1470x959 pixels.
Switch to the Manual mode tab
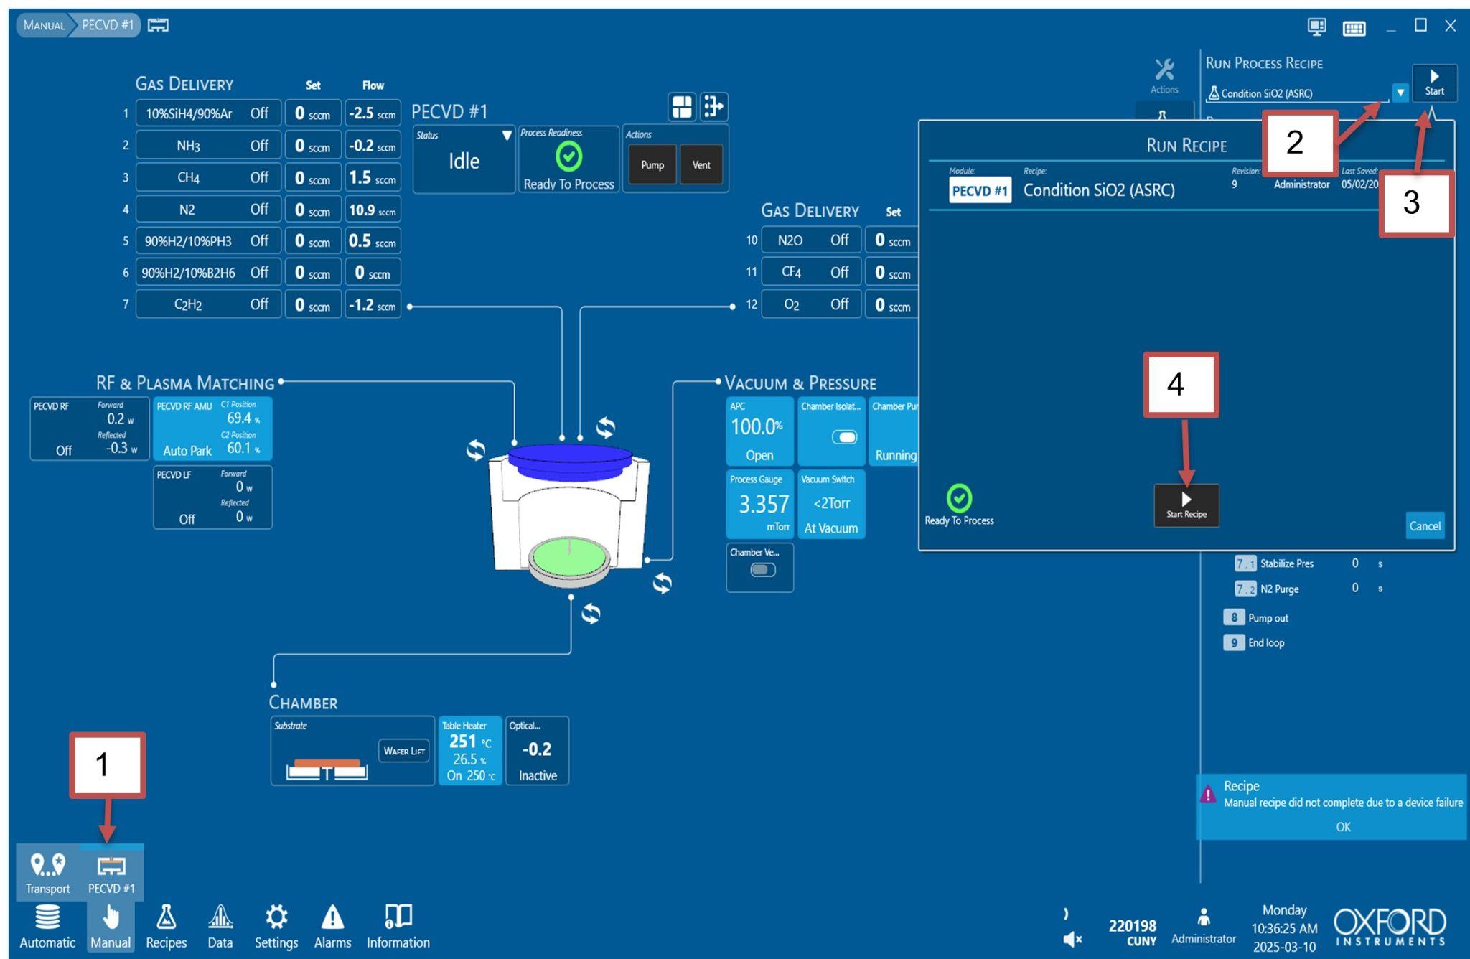[x=111, y=927]
